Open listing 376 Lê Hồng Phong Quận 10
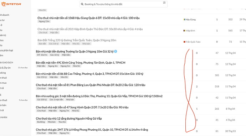This screenshot has width=246, height=136. 92,130
